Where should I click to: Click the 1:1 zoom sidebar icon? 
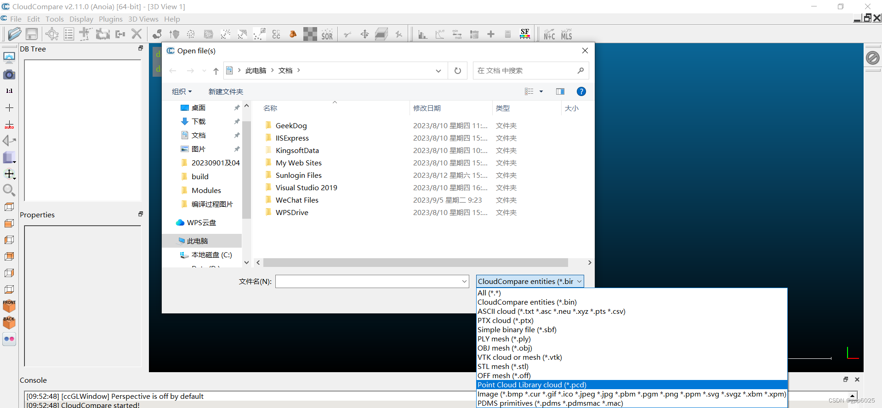[x=9, y=91]
